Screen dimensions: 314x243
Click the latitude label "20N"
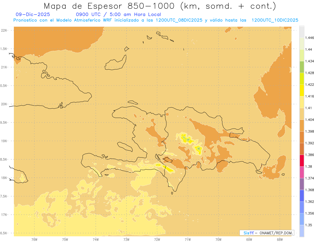point(4,104)
